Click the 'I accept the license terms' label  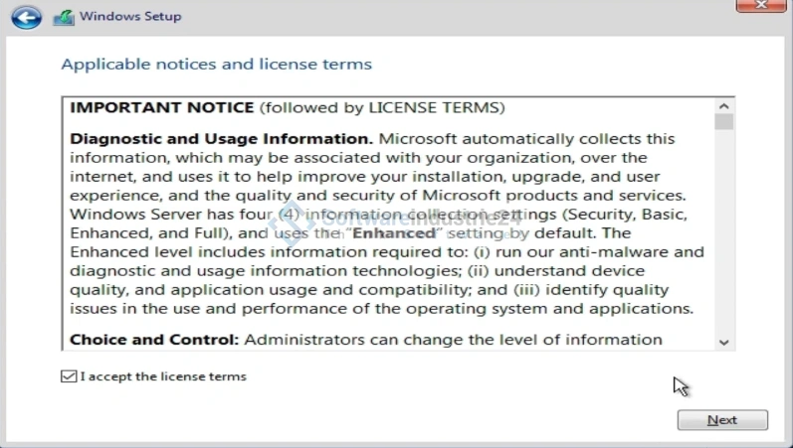pyautogui.click(x=163, y=376)
